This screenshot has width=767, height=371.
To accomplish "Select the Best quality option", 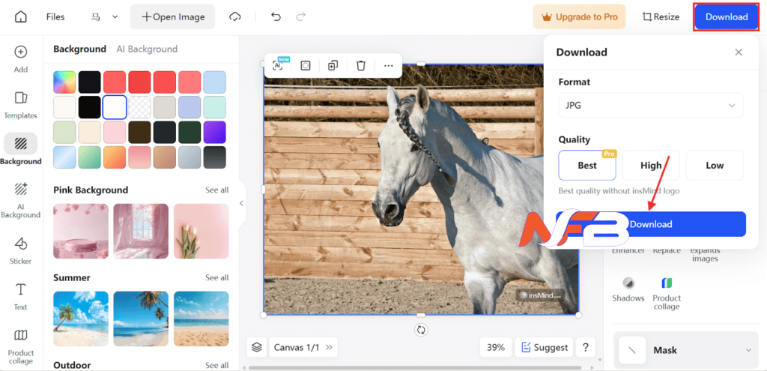I will tap(587, 166).
